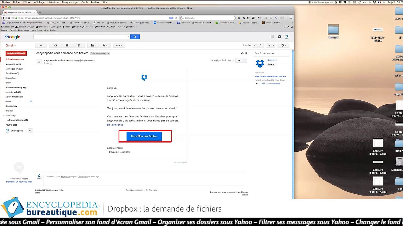The image size is (403, 226).
Task: Open Brouillons (3) folder
Action: pos(12,73)
